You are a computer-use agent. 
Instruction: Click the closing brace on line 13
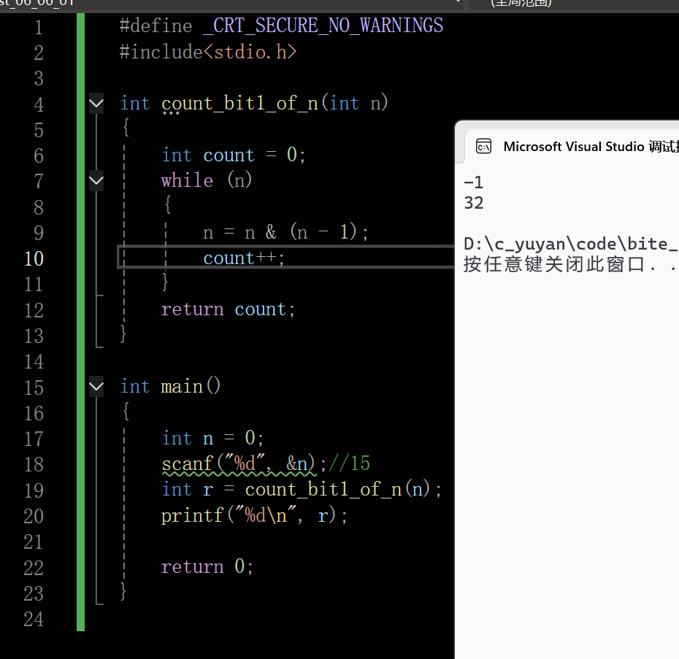point(123,335)
